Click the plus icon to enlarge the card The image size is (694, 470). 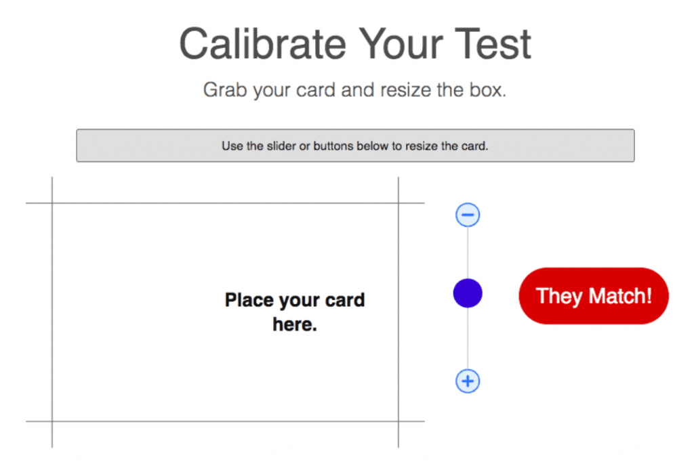pos(468,381)
